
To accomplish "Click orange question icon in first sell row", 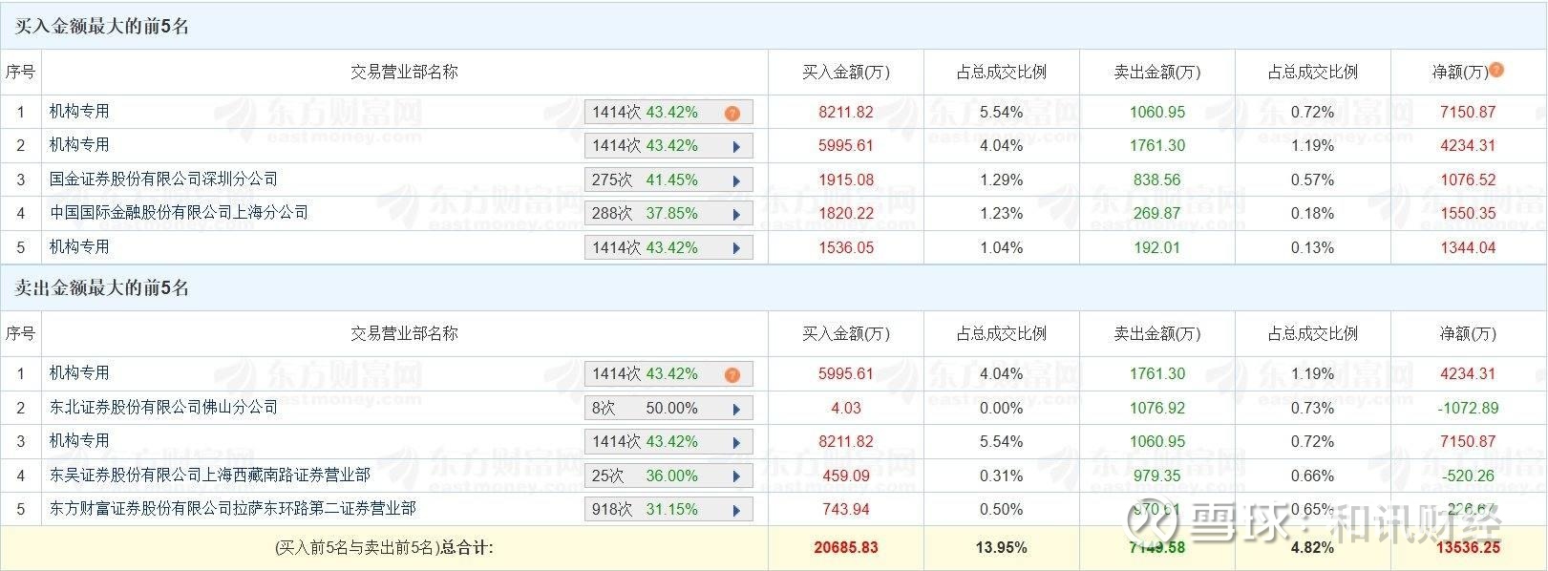I will click(732, 374).
